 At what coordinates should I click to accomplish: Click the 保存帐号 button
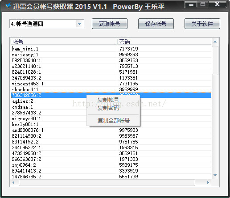pyautogui.click(x=156, y=24)
